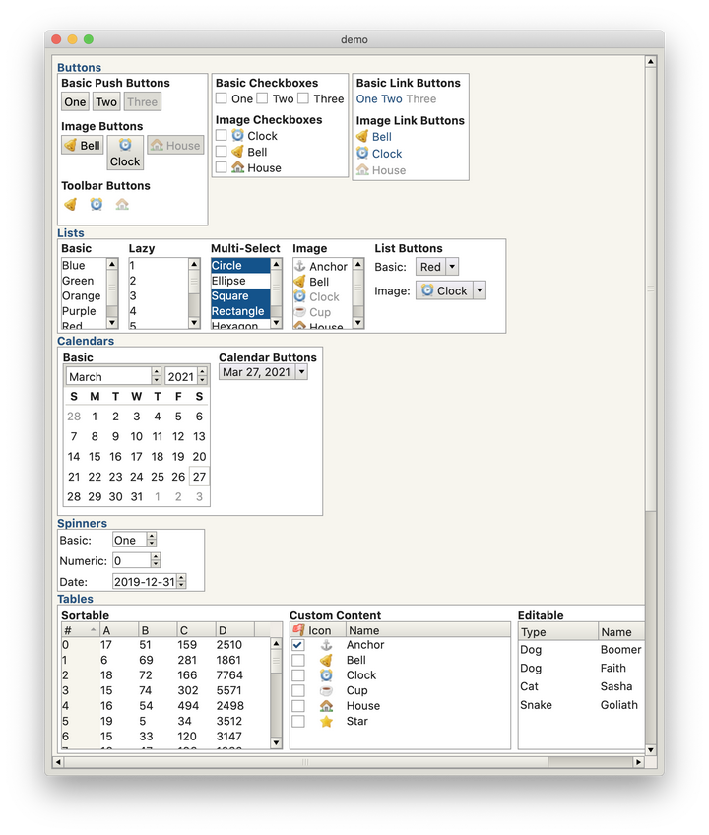
Task: Follow the Clock image link
Action: (379, 154)
